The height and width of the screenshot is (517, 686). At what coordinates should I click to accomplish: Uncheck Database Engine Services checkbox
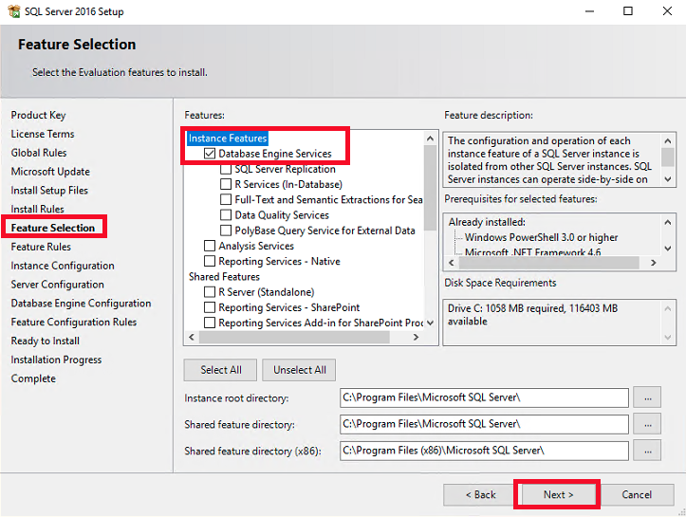pos(210,154)
